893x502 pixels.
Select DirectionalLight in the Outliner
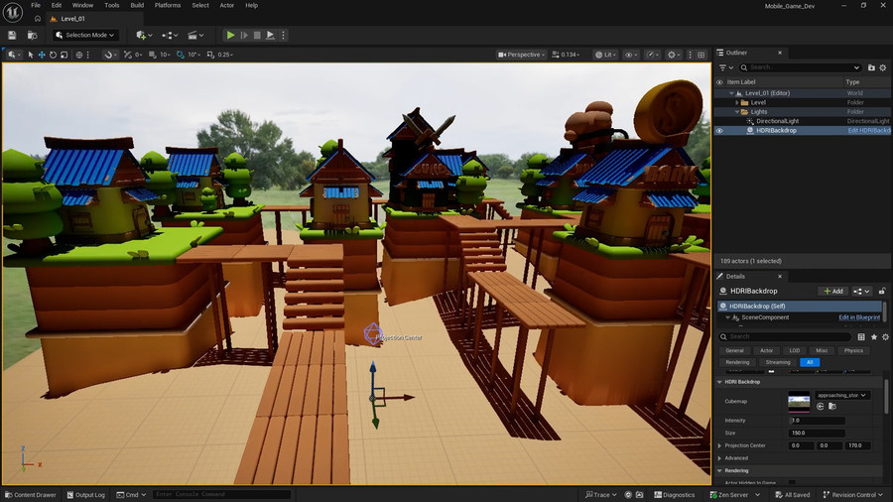(x=777, y=121)
